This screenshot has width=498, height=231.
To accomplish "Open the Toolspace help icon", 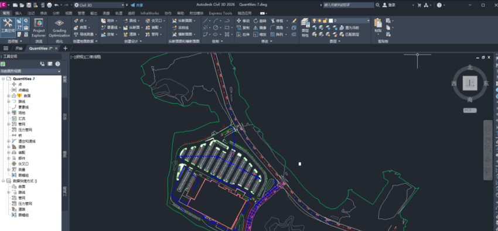I will pyautogui.click(x=57, y=64).
